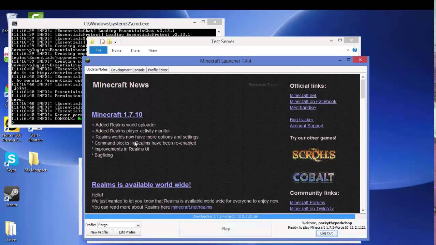Select the My Modpack folder icon
The height and width of the screenshot is (245, 436).
click(35, 162)
